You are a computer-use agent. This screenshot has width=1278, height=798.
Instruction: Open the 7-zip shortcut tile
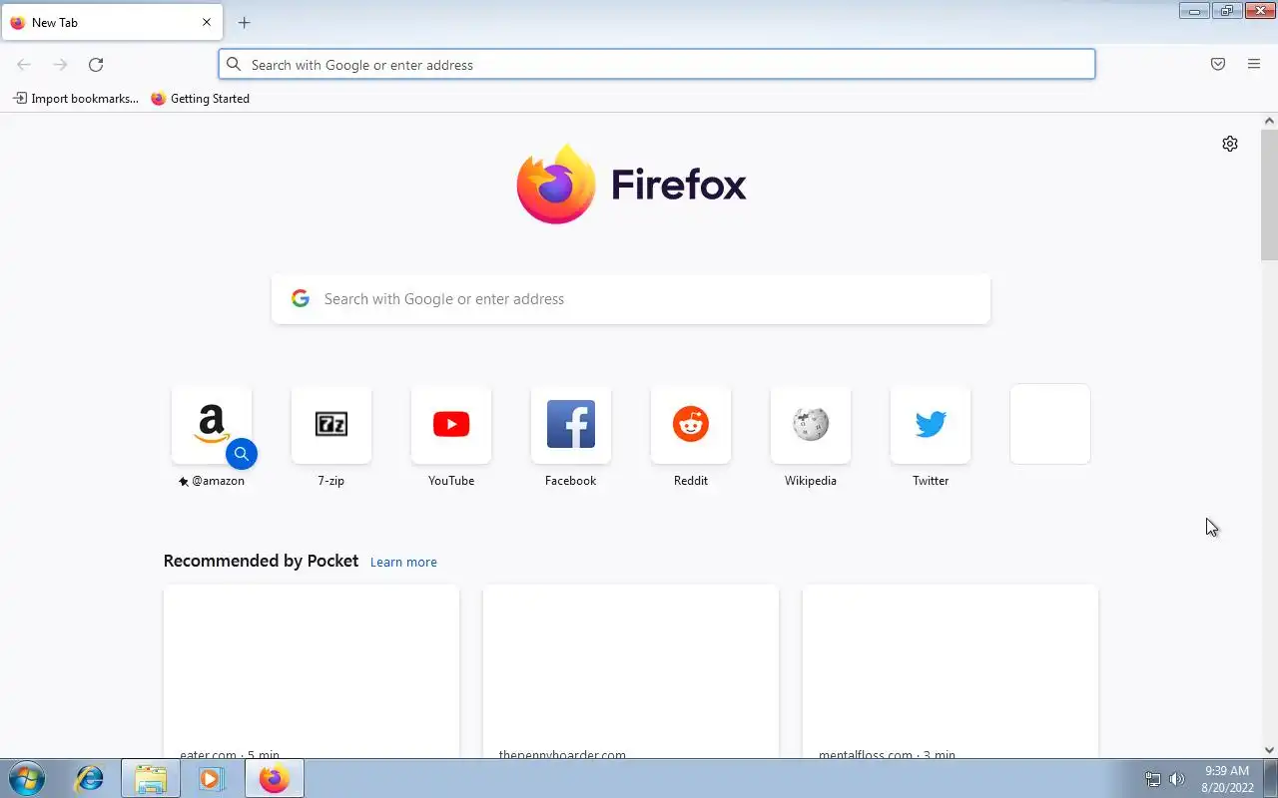(331, 424)
